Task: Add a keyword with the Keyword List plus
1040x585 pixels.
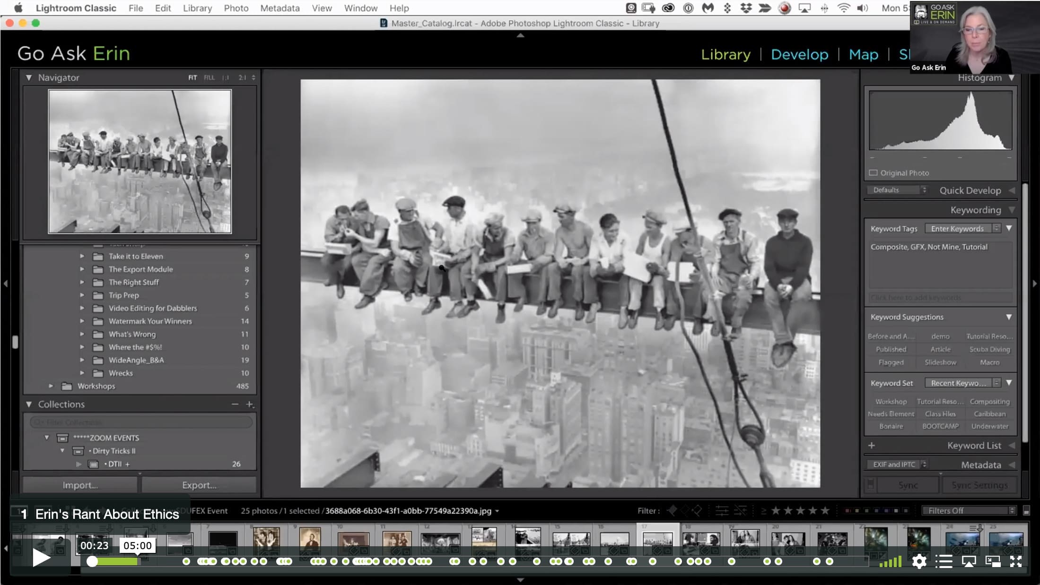Action: [872, 446]
